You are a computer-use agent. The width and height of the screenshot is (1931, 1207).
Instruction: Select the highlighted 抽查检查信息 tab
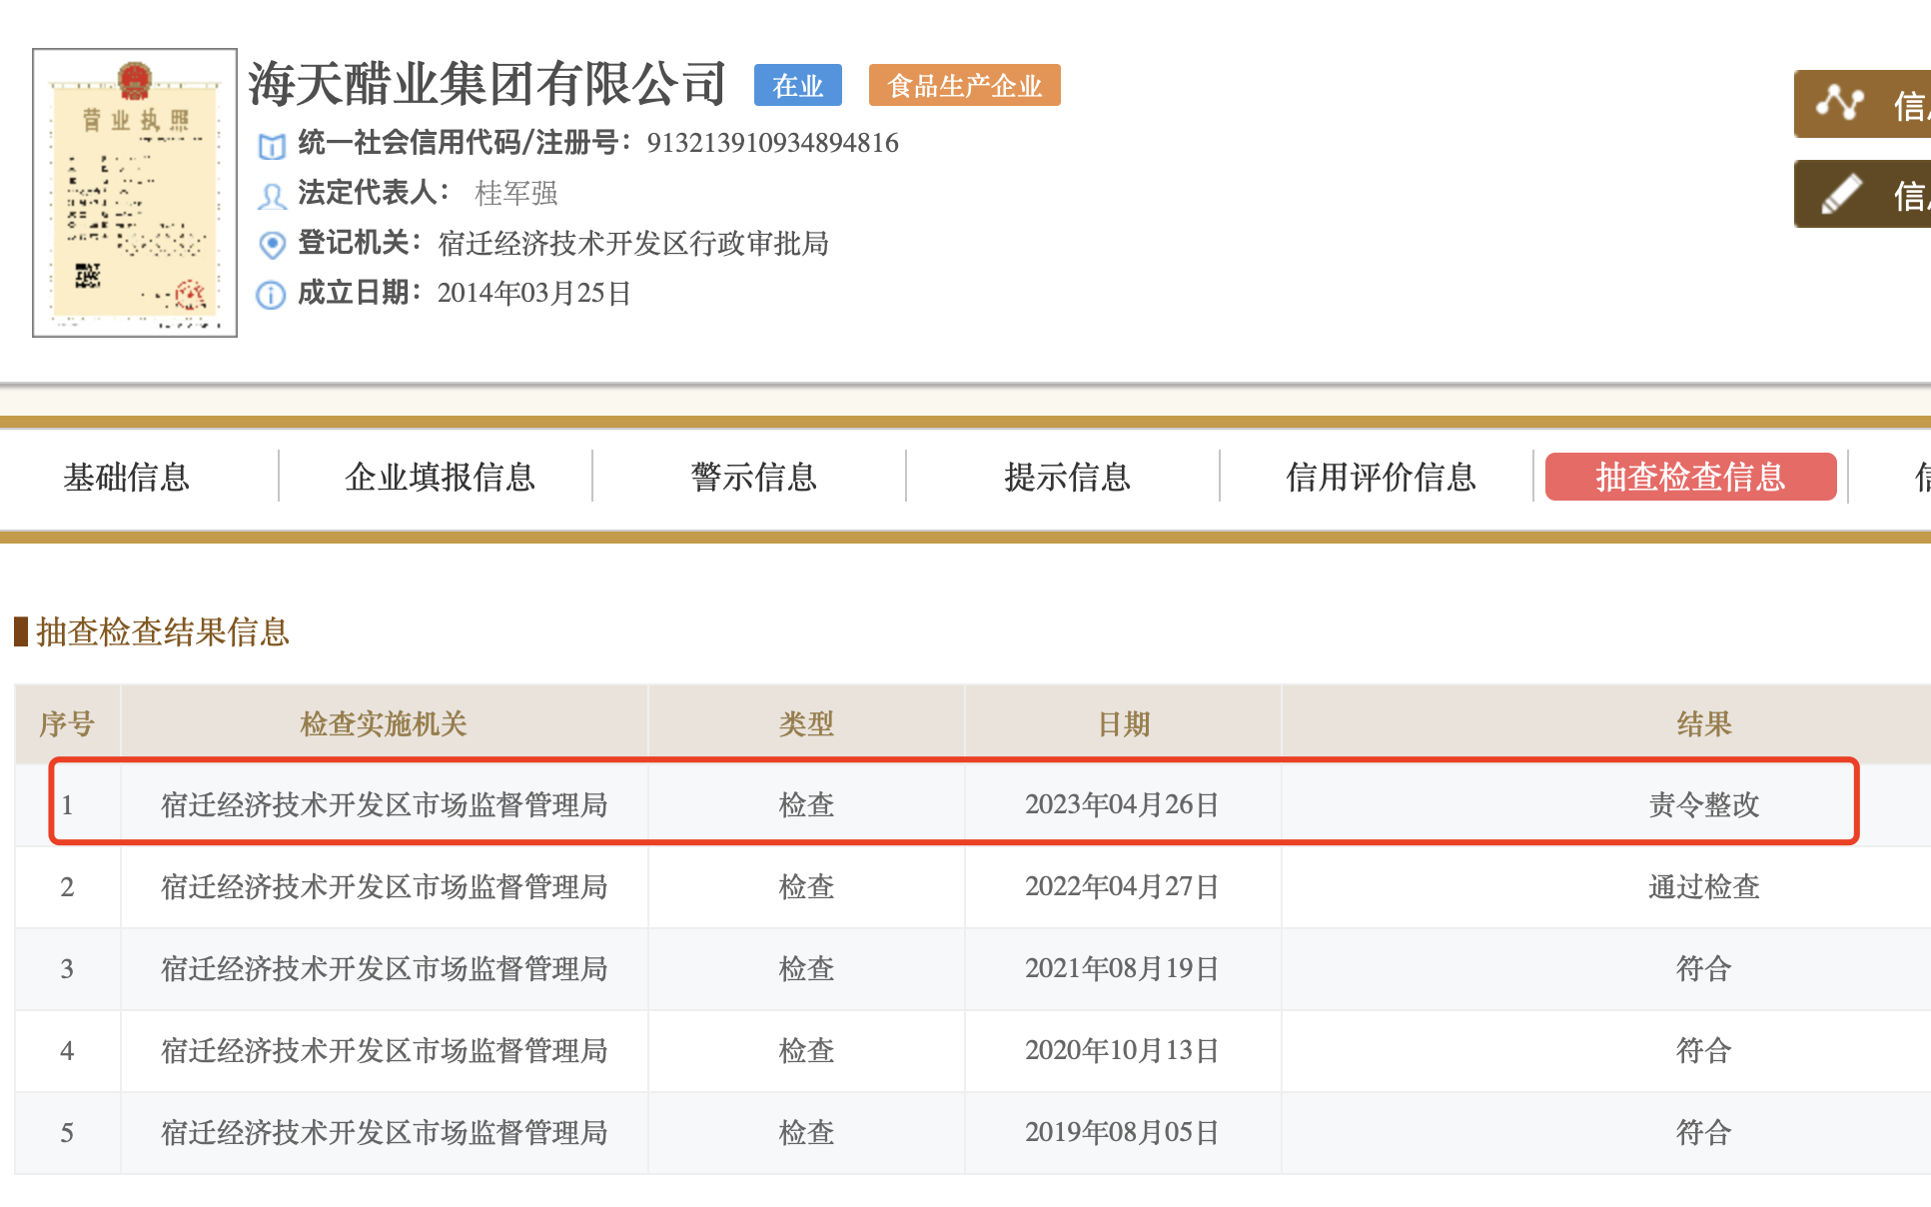point(1690,477)
